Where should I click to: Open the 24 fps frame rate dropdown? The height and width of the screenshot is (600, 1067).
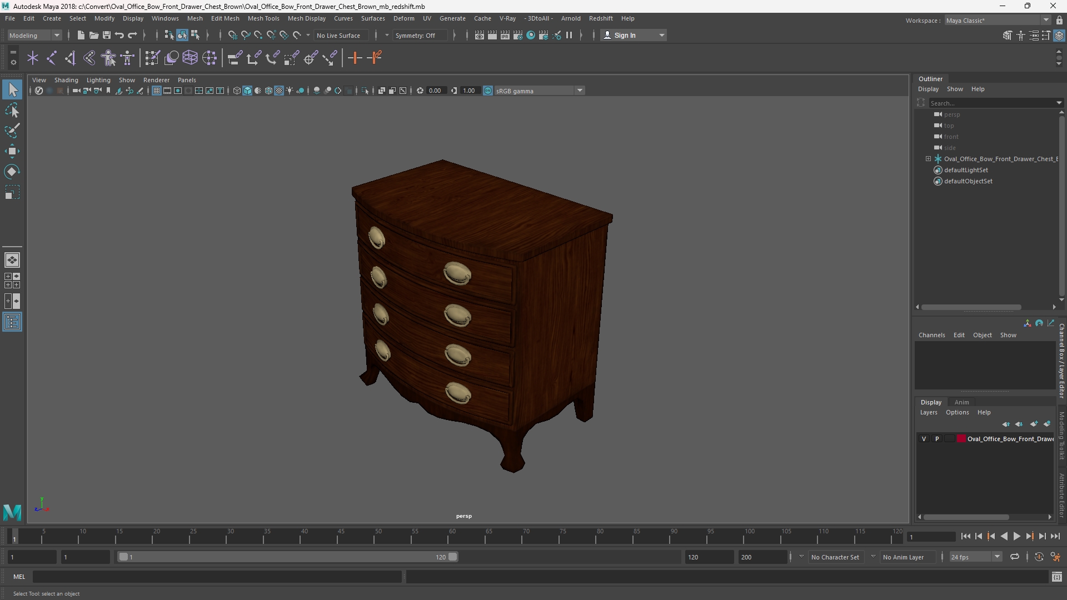pos(975,557)
